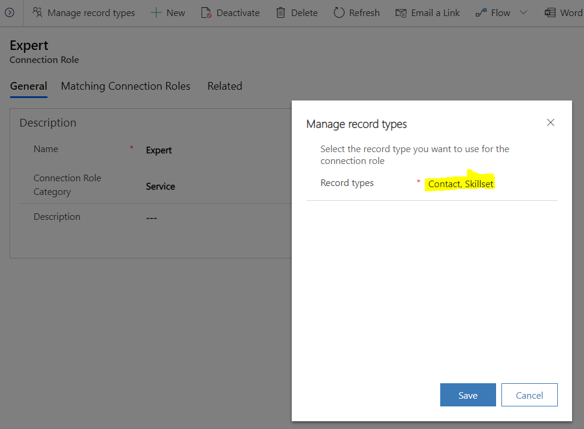The height and width of the screenshot is (429, 584).
Task: Click the Email a Link envelope icon
Action: point(401,13)
